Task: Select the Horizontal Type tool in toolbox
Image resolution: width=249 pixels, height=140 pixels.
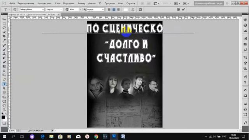Action: (x=4, y=84)
